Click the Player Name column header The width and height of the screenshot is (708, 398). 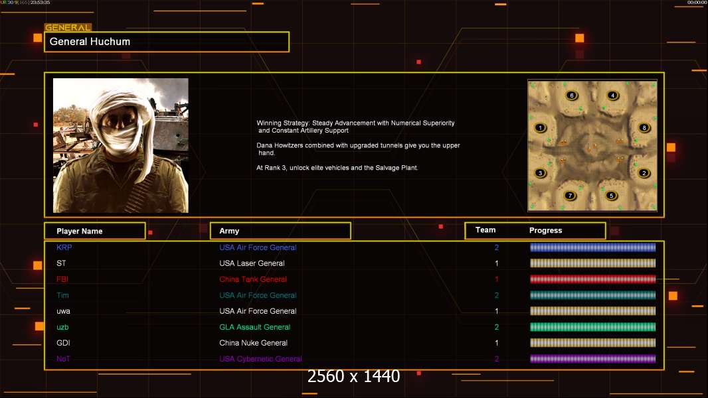pyautogui.click(x=95, y=231)
